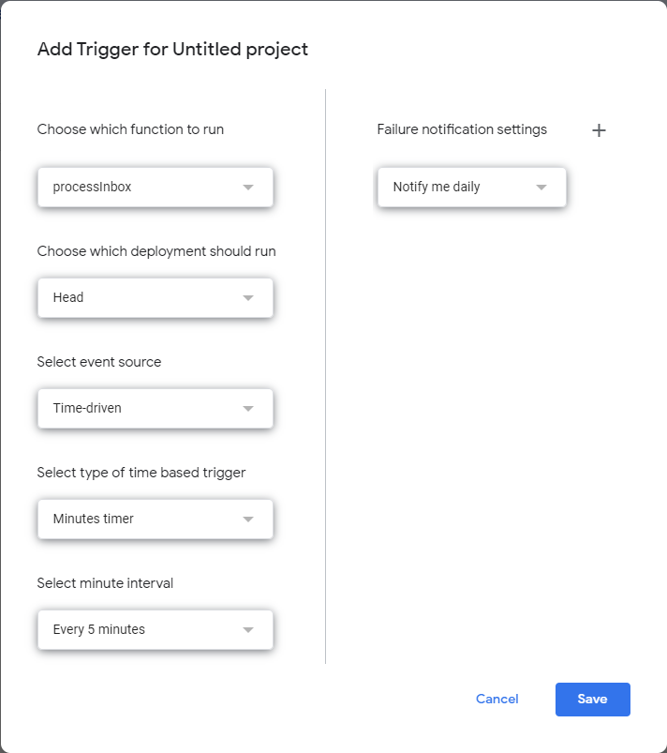Click the Add Trigger for Untitled project title
The width and height of the screenshot is (667, 753).
172,50
